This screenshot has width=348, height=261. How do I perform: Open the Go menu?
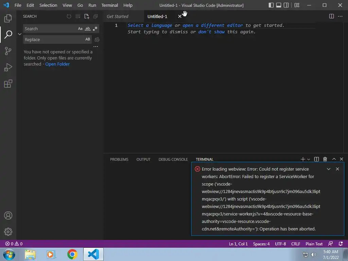[80, 5]
